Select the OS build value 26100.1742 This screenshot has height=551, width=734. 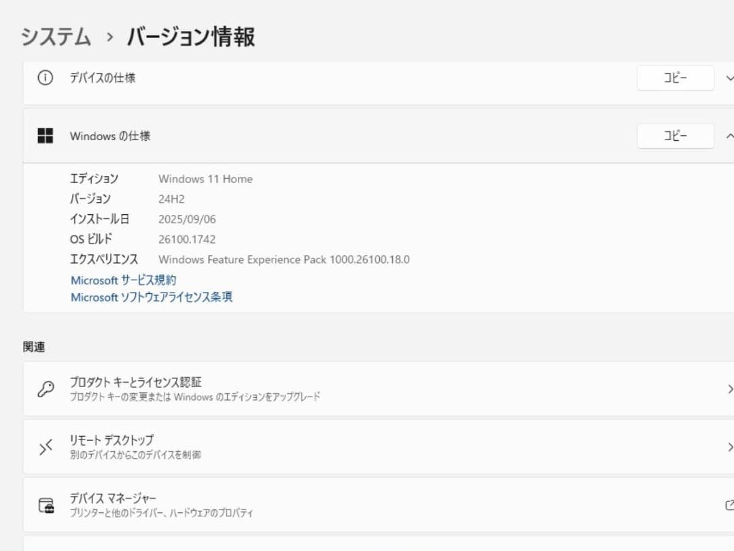point(187,239)
